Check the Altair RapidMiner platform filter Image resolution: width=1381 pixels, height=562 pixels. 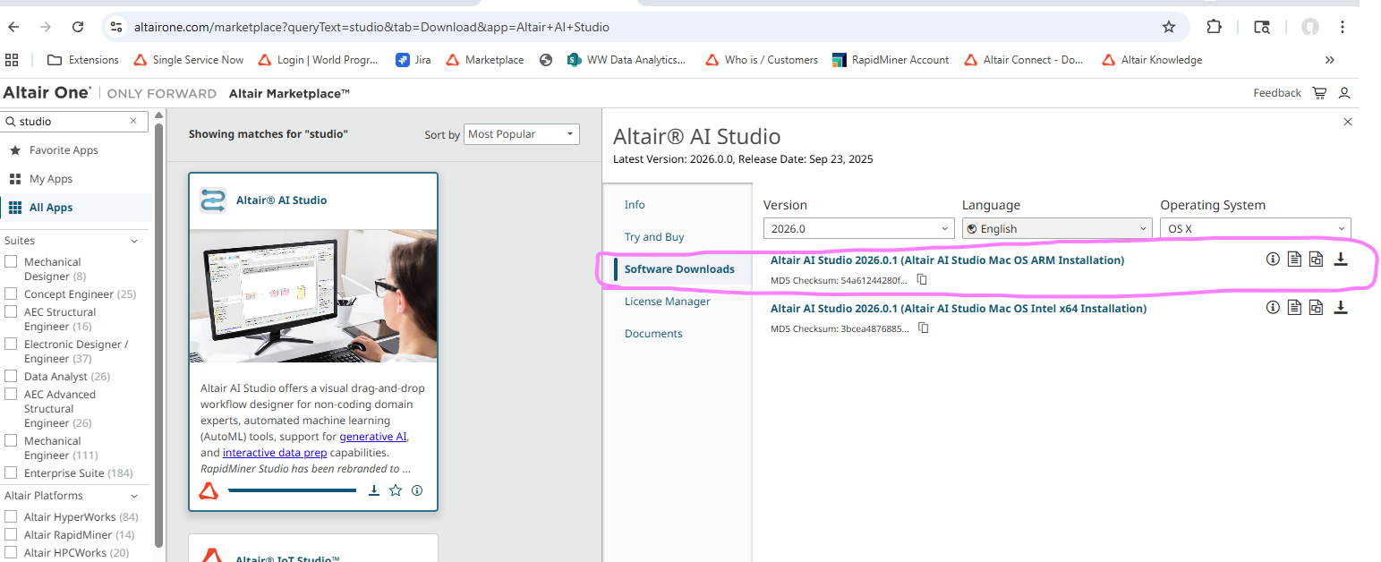(11, 534)
